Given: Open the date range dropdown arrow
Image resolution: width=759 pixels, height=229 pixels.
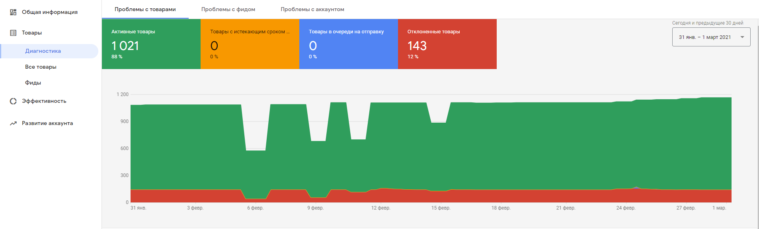Looking at the screenshot, I should [x=742, y=37].
